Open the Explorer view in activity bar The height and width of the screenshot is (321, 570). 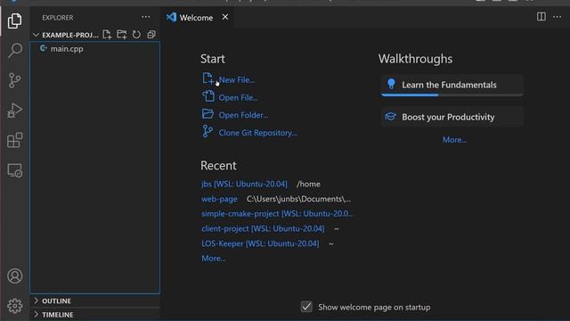click(x=14, y=21)
